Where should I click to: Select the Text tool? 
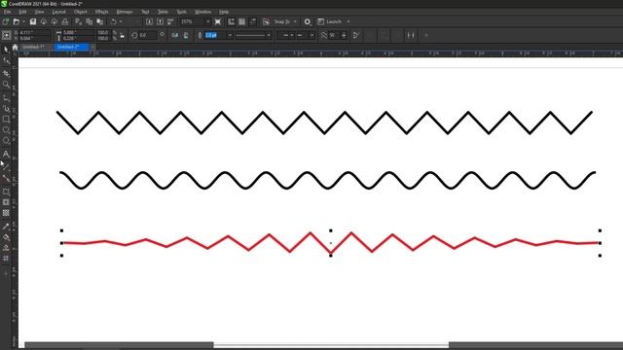(6, 154)
